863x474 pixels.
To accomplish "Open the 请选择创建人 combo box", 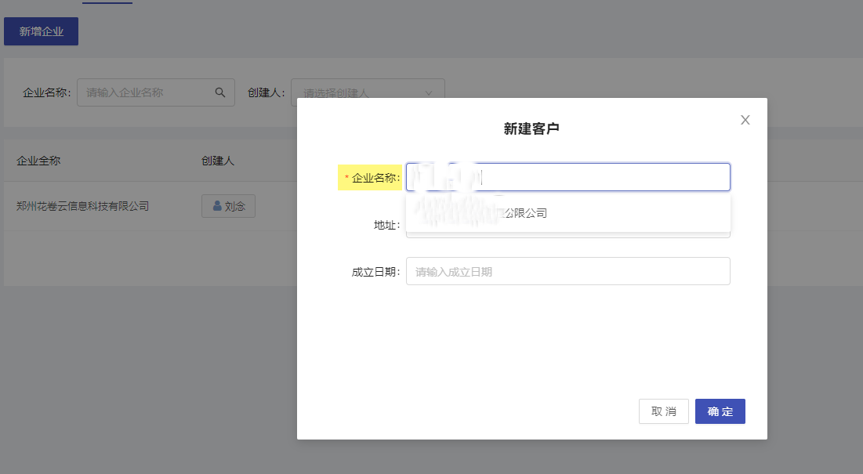I will 368,92.
